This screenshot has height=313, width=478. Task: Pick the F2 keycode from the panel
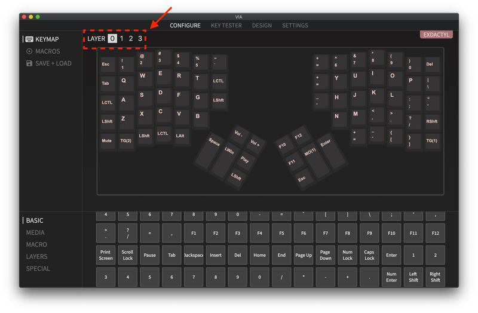click(x=216, y=233)
